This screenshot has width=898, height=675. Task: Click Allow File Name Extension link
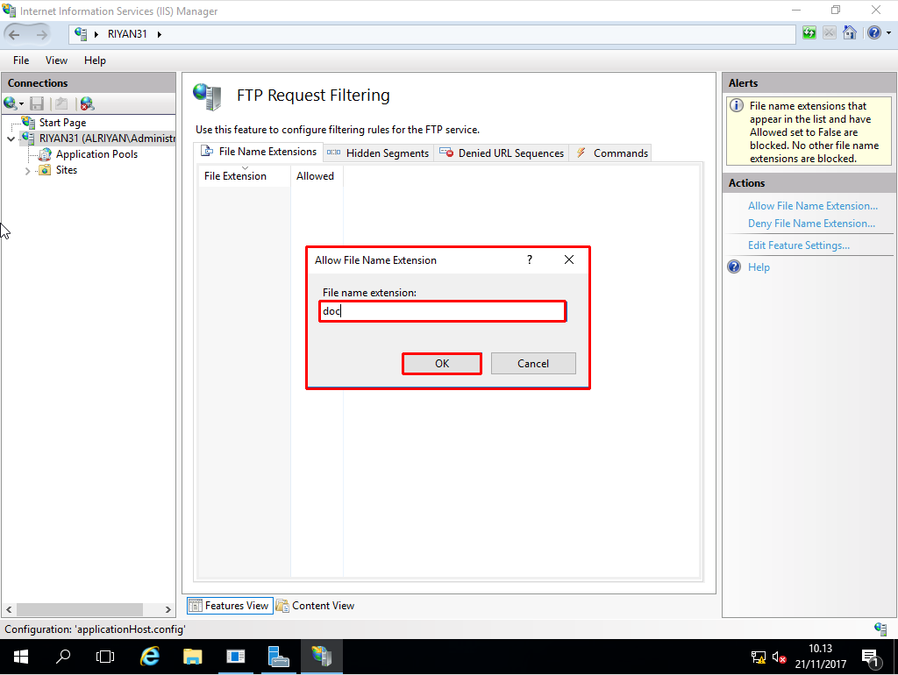tap(813, 205)
